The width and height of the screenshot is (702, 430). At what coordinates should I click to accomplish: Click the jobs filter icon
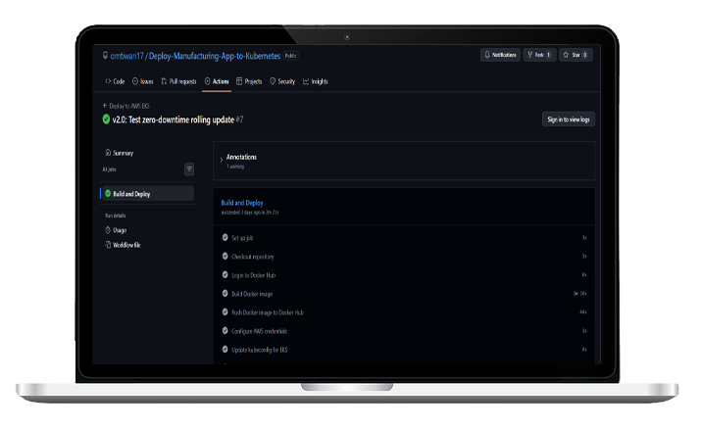point(189,169)
